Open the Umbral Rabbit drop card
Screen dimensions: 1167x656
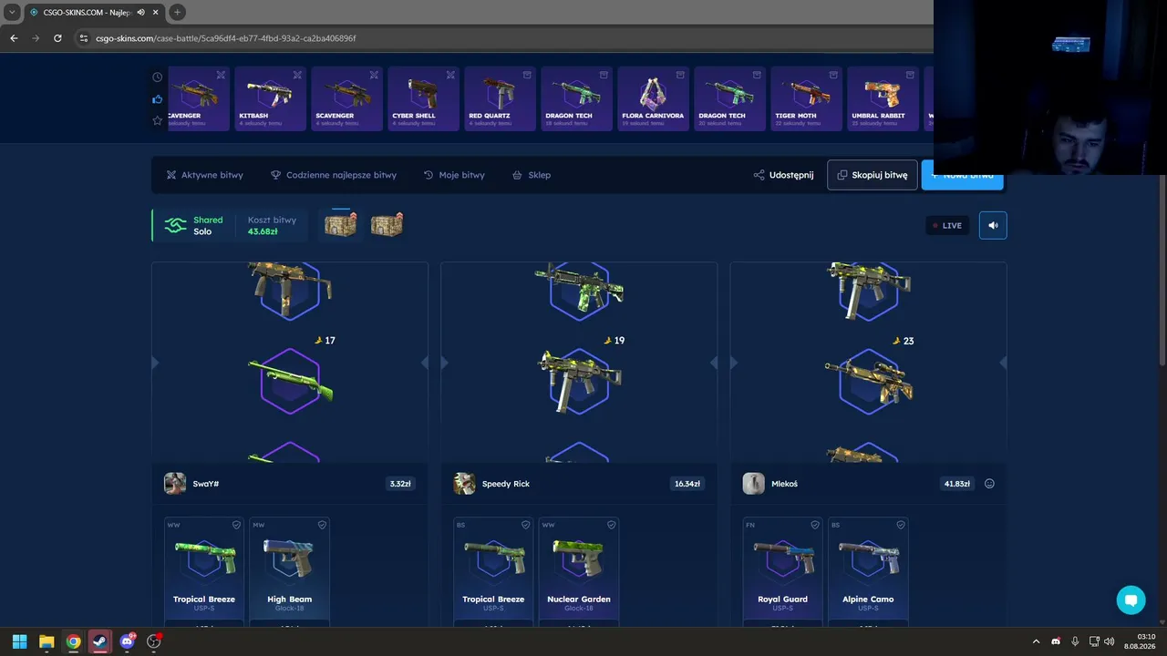(x=883, y=98)
